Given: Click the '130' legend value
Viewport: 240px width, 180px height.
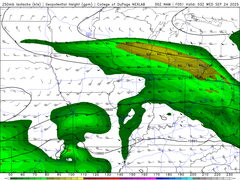Looking at the screenshot, I should (x=108, y=175).
